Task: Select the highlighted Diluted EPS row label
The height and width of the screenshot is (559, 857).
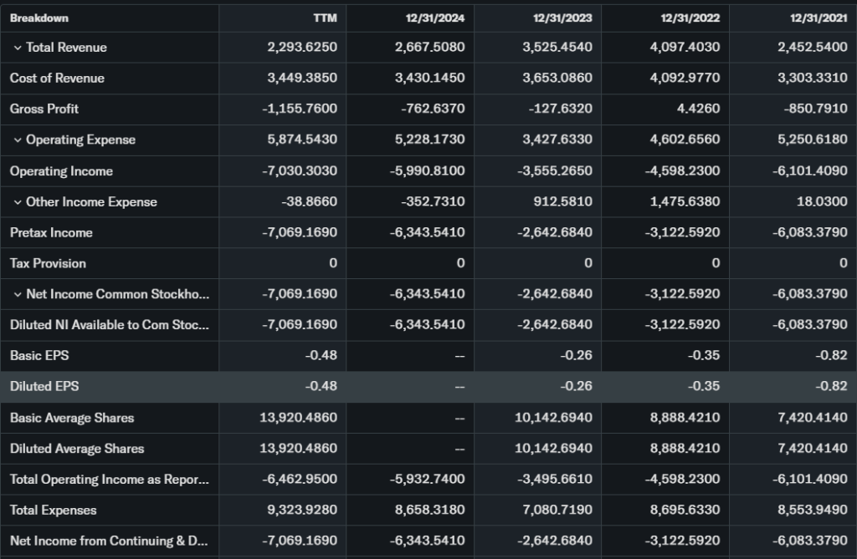Action: 44,387
